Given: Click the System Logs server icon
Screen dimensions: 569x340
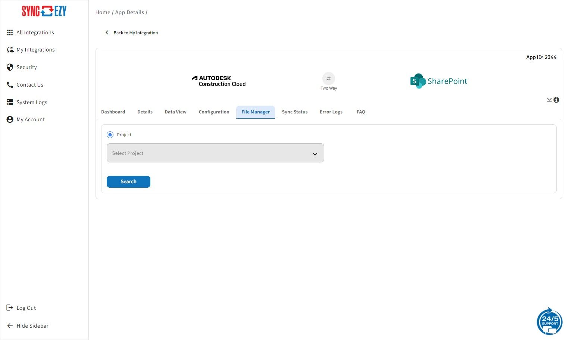Looking at the screenshot, I should (10, 102).
